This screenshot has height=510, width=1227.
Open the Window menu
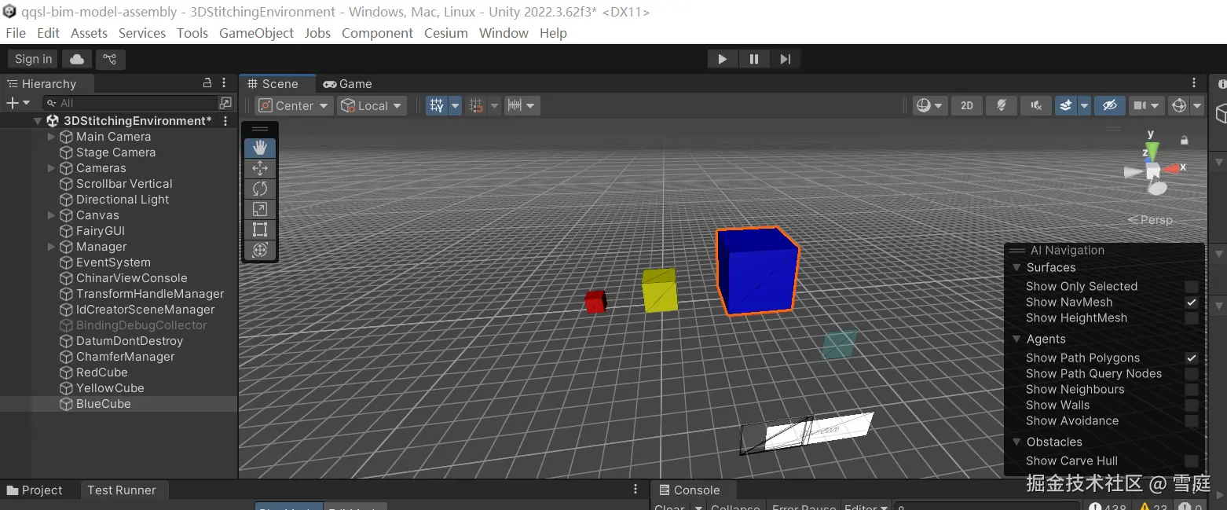click(504, 33)
